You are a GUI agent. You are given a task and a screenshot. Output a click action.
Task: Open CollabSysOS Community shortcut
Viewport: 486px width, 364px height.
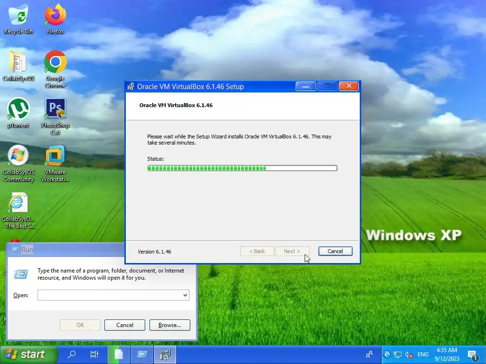tap(19, 164)
